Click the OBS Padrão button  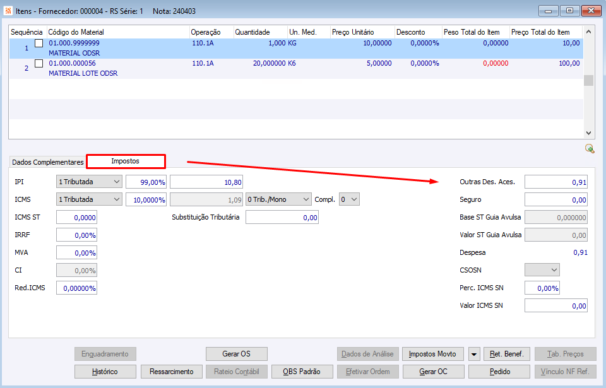(x=302, y=372)
